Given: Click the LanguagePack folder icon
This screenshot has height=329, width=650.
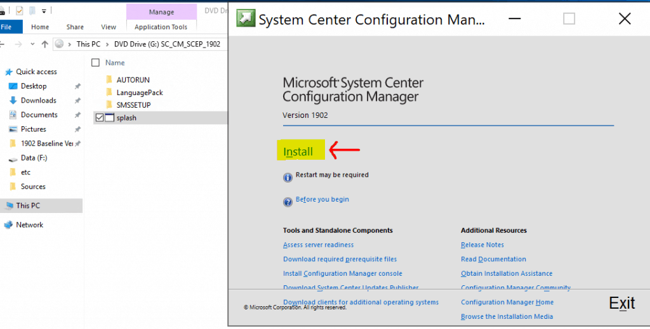Looking at the screenshot, I should click(109, 93).
